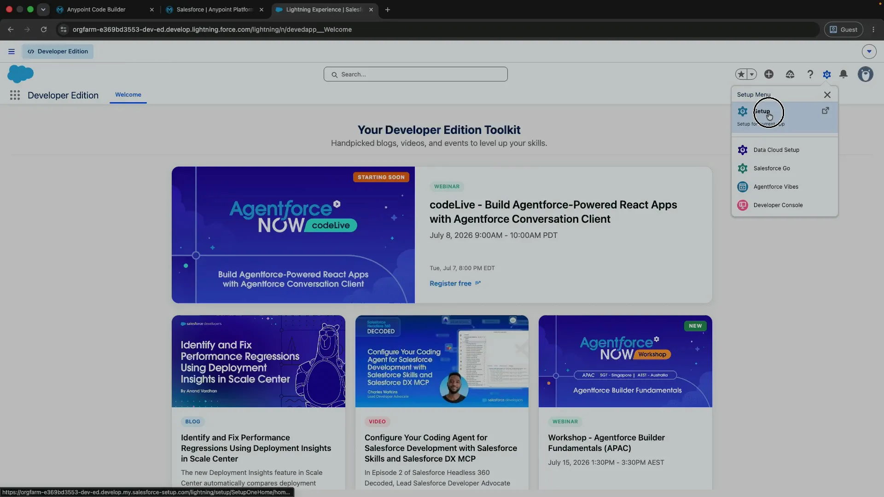Open codeLive webinar title link
The image size is (884, 497).
click(x=553, y=212)
